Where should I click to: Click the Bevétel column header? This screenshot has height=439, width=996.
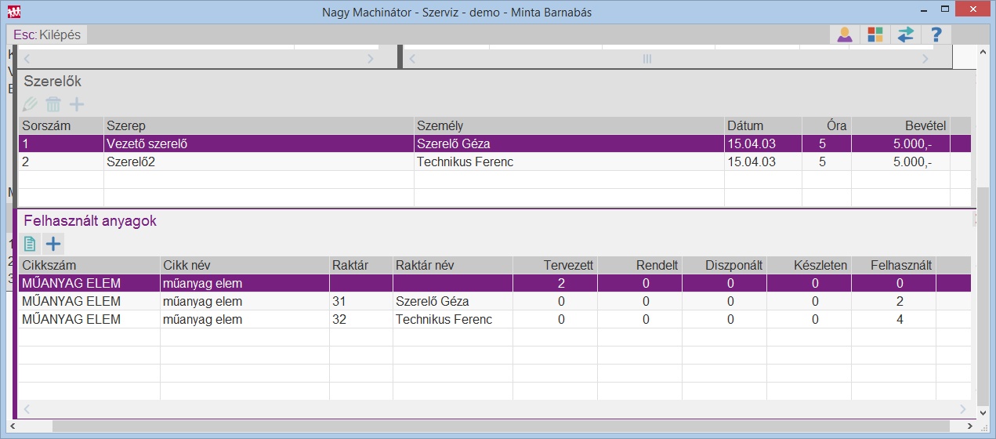pyautogui.click(x=900, y=125)
